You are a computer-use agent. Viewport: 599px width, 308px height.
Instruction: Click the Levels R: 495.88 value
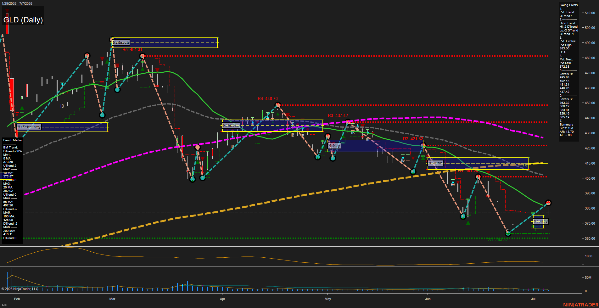564,77
